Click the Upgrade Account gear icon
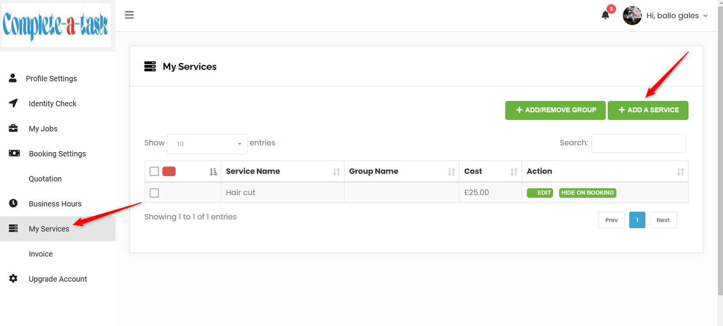 click(x=14, y=279)
